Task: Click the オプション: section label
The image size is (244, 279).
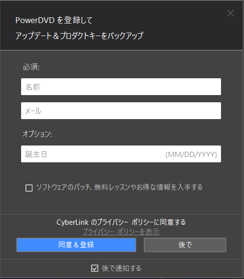Action: 37,134
